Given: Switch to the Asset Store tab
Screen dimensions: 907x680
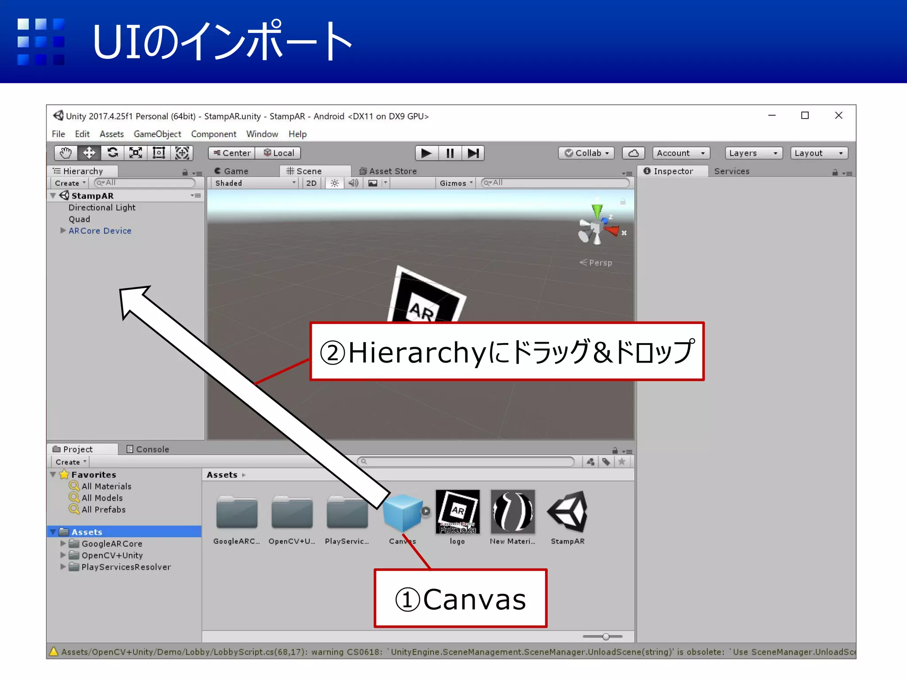Looking at the screenshot, I should coord(388,171).
